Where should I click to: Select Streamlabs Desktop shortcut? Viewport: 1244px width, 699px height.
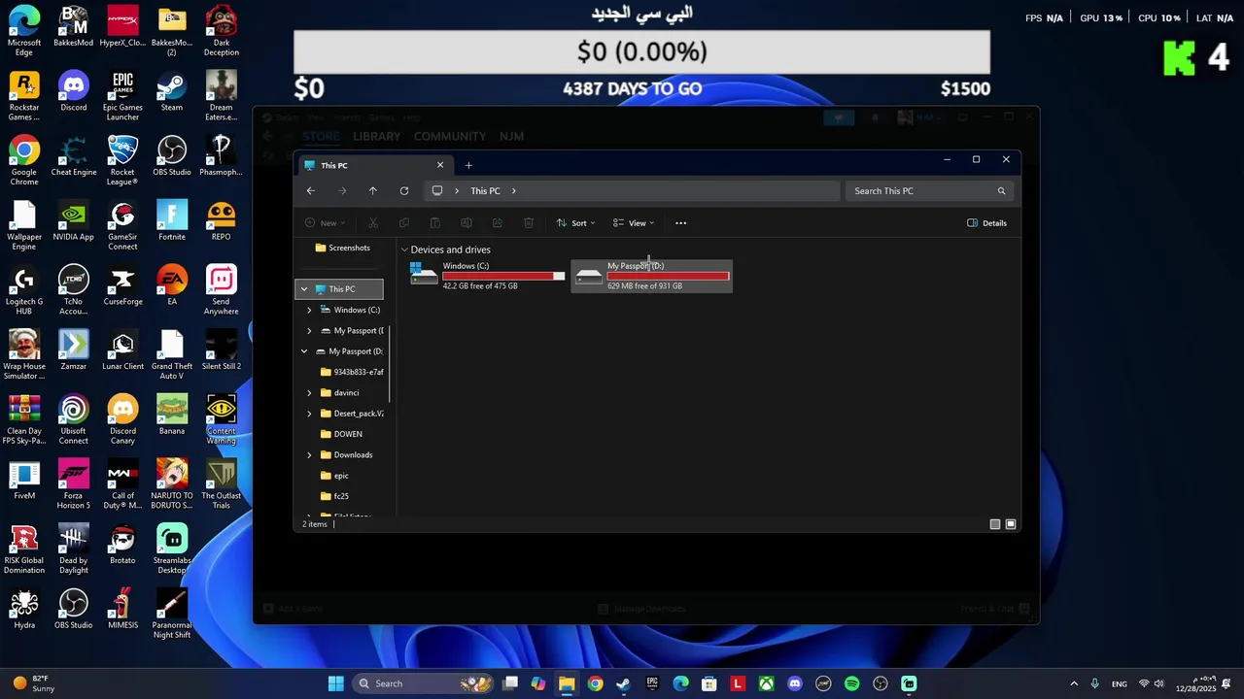click(172, 549)
